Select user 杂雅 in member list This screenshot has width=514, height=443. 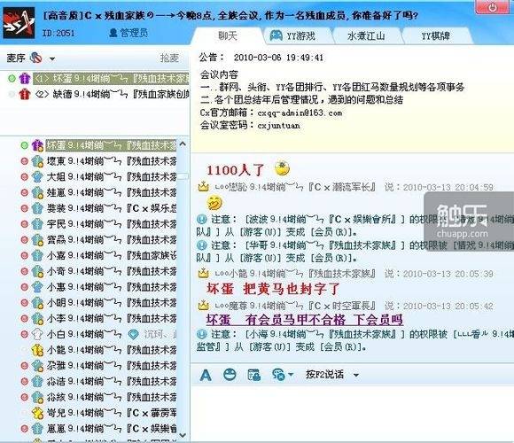point(112,365)
